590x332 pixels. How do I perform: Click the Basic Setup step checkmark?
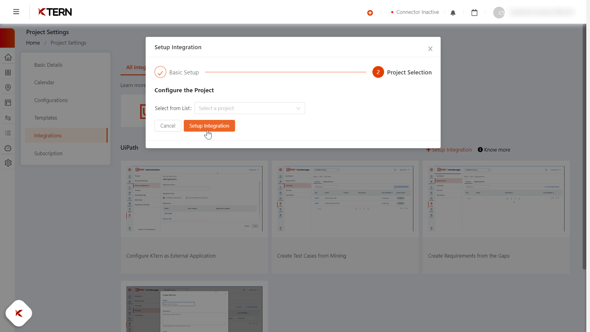(160, 72)
